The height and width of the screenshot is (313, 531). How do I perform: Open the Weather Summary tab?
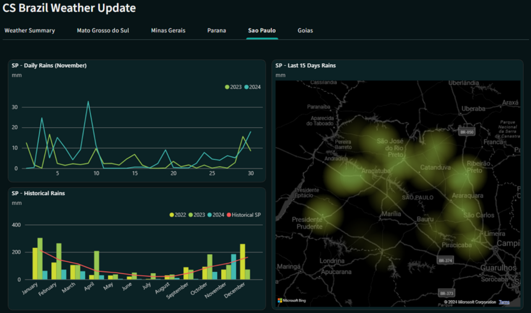point(29,30)
